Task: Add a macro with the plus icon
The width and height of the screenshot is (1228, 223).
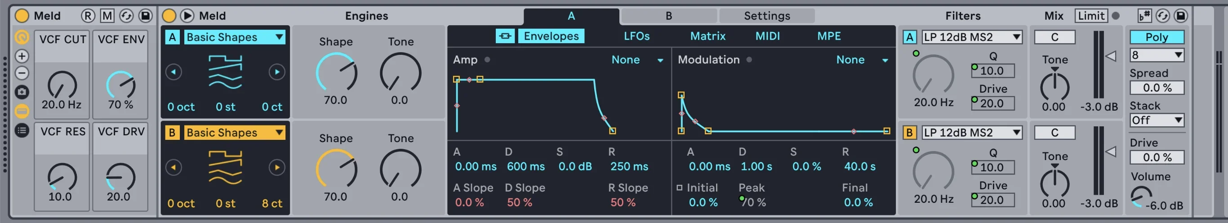Action: pyautogui.click(x=22, y=56)
